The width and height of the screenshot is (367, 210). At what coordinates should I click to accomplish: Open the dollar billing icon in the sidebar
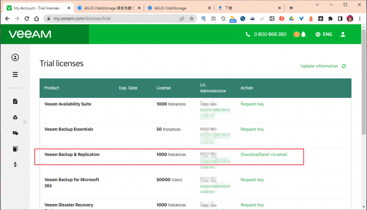coord(15,165)
